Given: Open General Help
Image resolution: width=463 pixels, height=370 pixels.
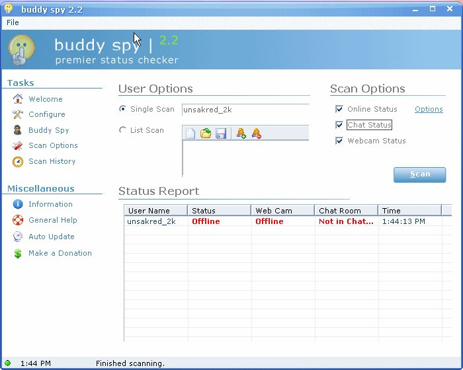Looking at the screenshot, I should (53, 220).
